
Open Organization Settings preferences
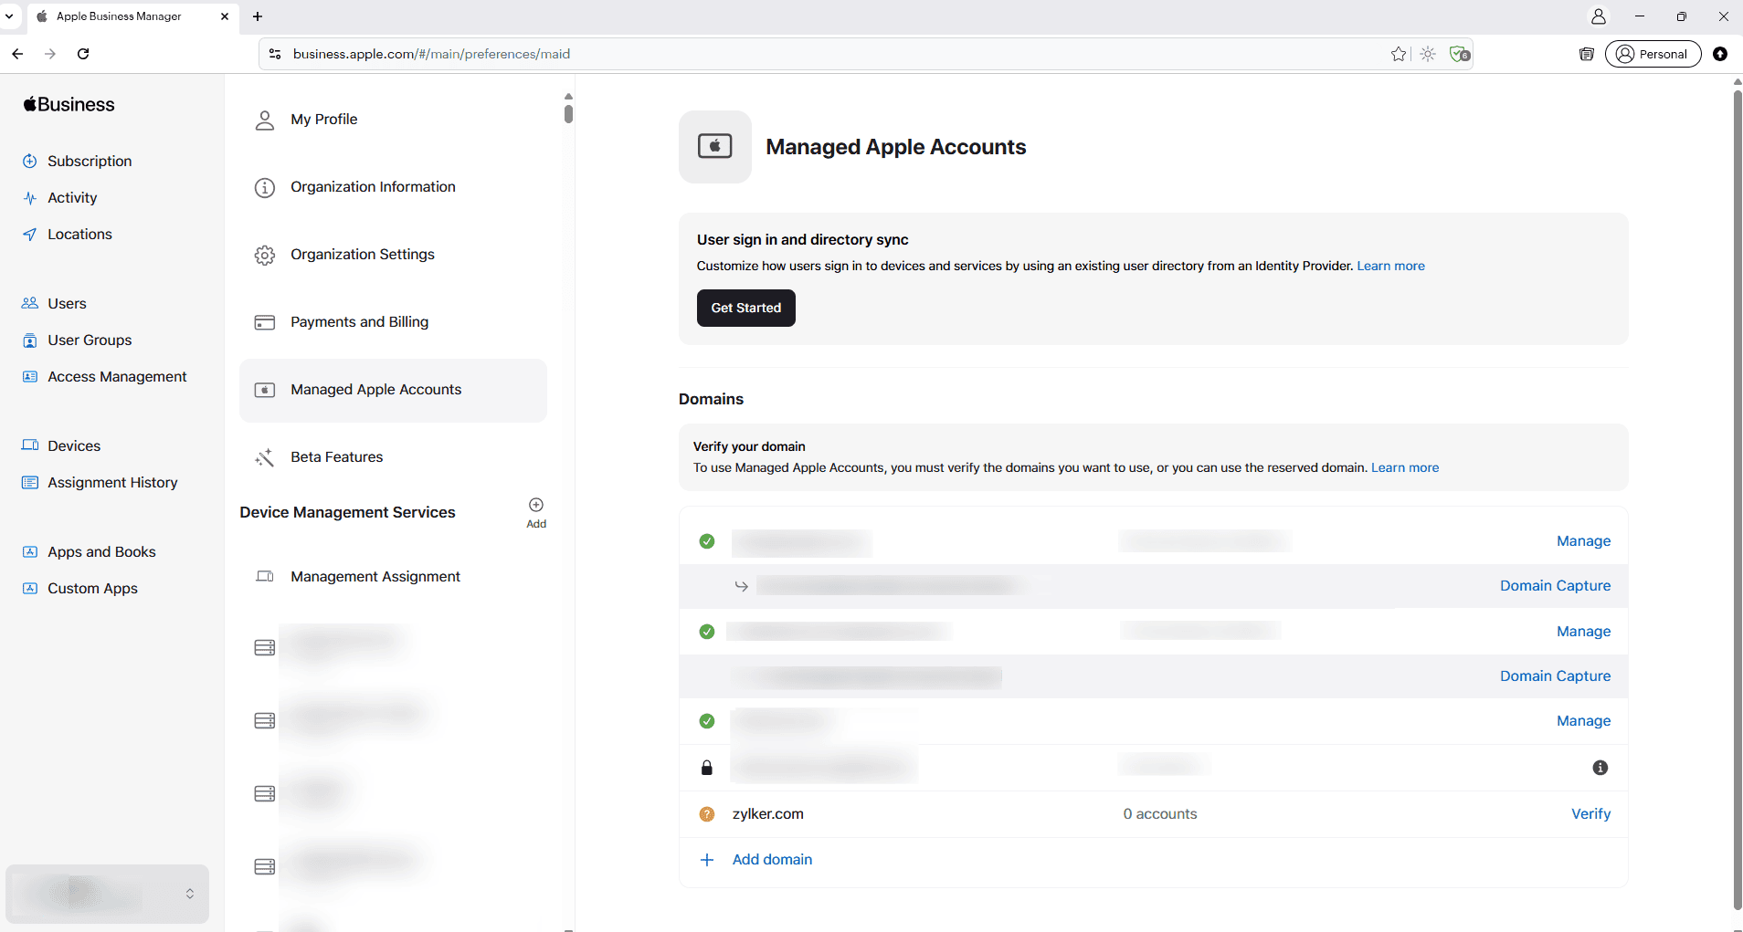tap(363, 255)
